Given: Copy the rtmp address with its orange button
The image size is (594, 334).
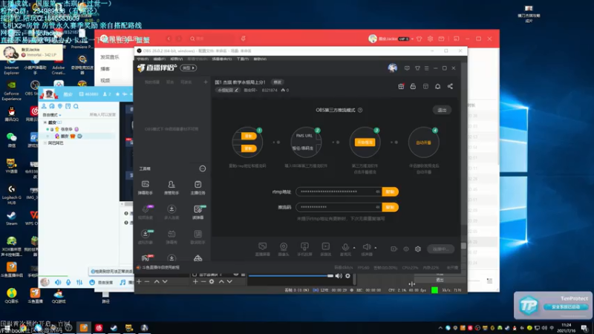Looking at the screenshot, I should [391, 191].
